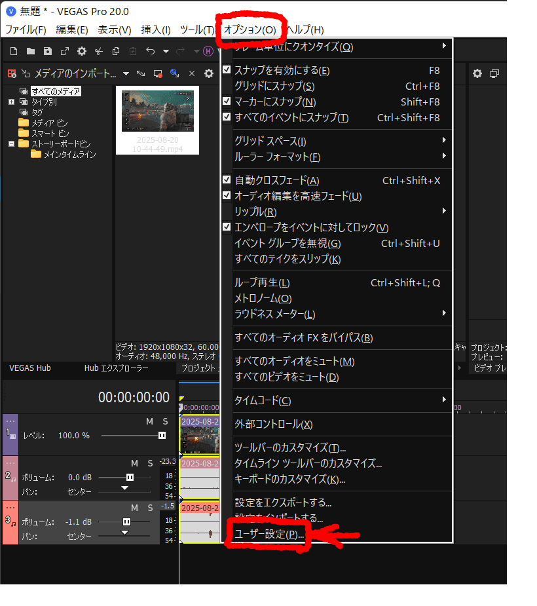Mute audio track 3 with its M button
The width and height of the screenshot is (537, 606).
[134, 508]
